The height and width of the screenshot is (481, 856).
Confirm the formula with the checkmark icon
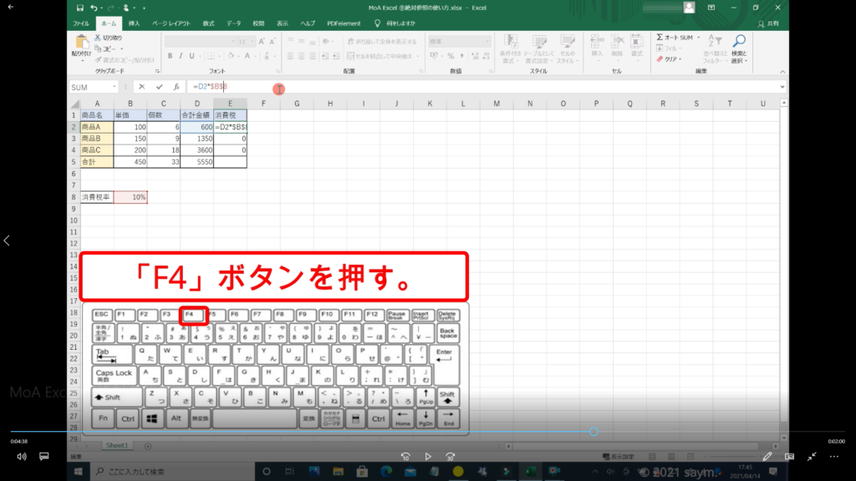[159, 87]
